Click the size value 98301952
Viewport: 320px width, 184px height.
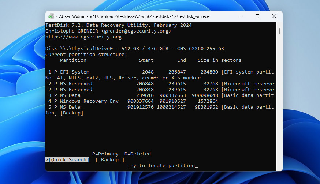[x=206, y=107]
